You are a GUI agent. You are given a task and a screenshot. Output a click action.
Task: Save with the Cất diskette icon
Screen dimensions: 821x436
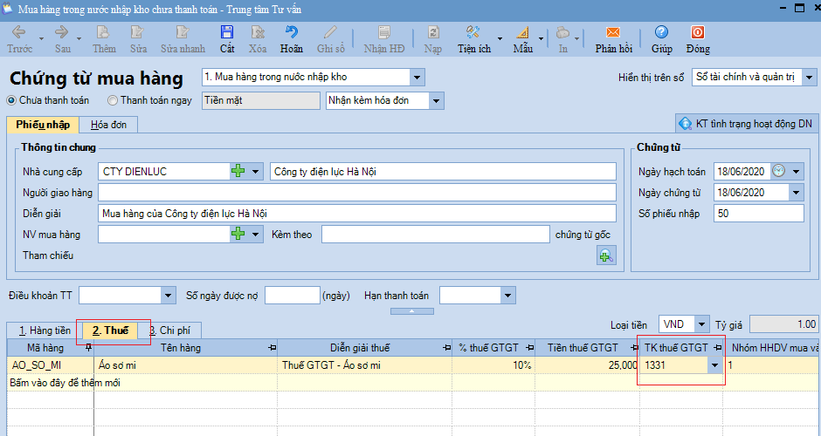[x=227, y=32]
